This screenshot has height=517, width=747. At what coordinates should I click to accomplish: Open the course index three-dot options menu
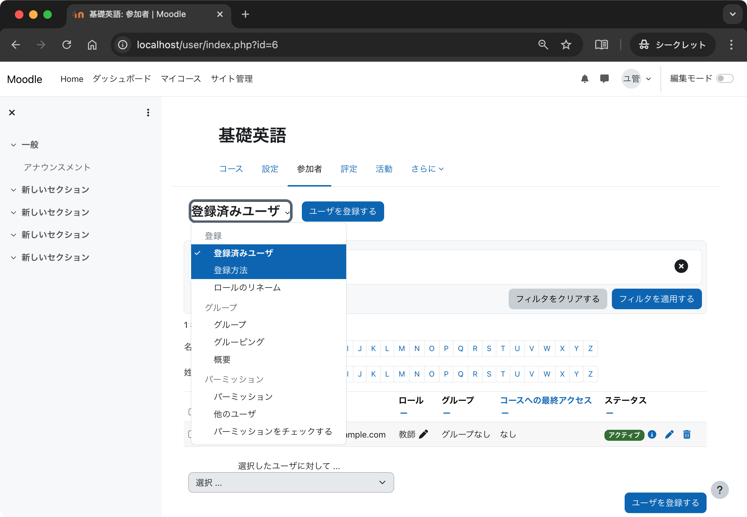pos(148,112)
